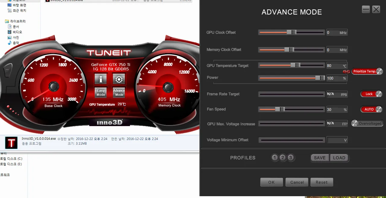Toggle the Prioritize Temp. switch
The image size is (386, 198).
point(367,71)
